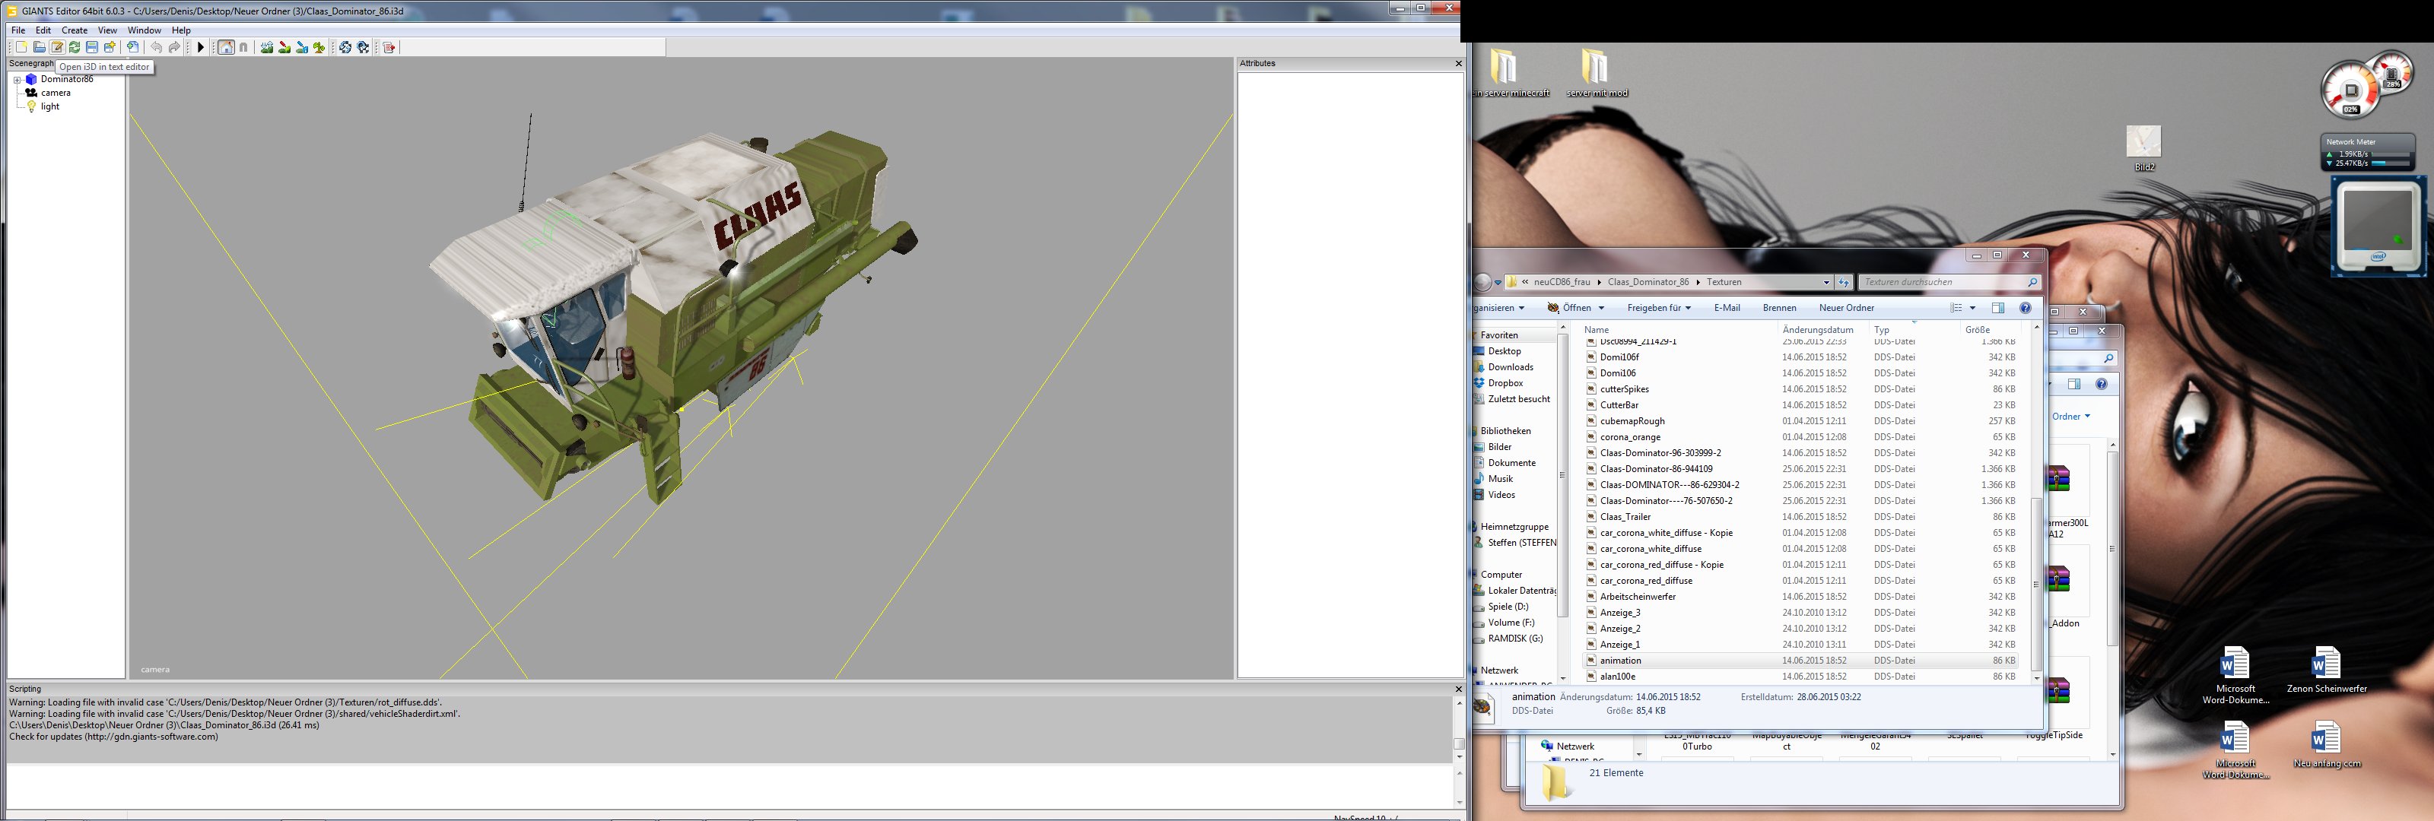The image size is (2434, 821).
Task: Click the blue circular arrows toolbar icon
Action: [345, 47]
